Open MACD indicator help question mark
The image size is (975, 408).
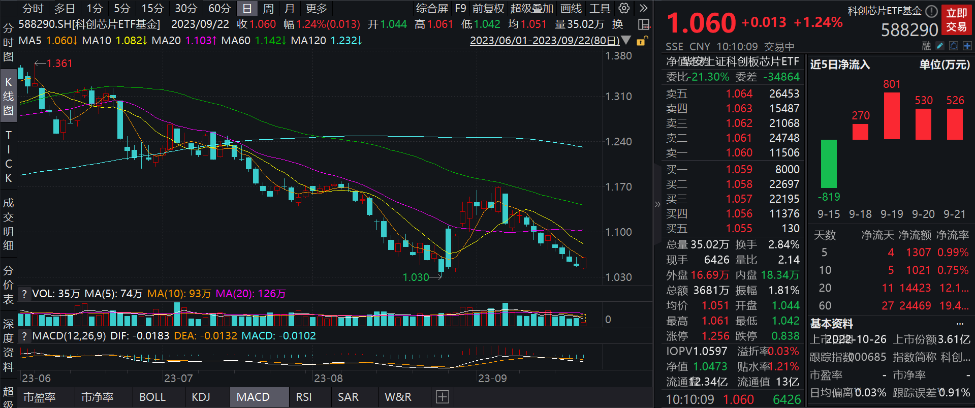pos(24,336)
